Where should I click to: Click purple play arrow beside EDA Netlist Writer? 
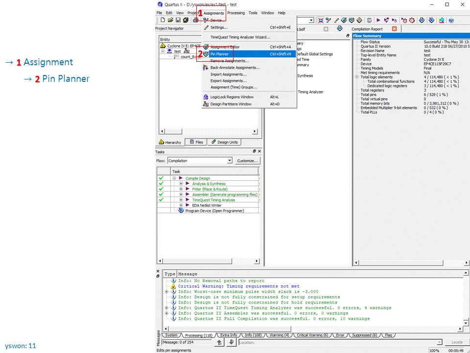(x=188, y=205)
